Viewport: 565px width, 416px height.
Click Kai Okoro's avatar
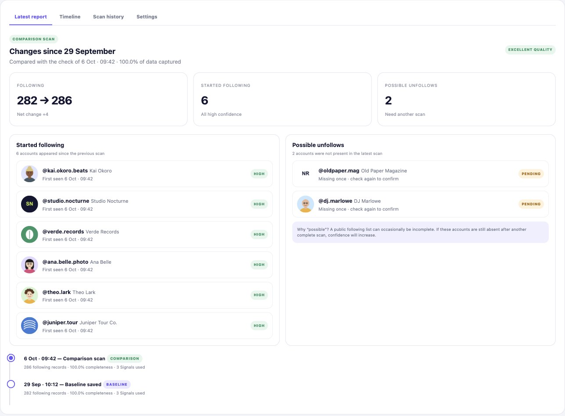pos(29,174)
